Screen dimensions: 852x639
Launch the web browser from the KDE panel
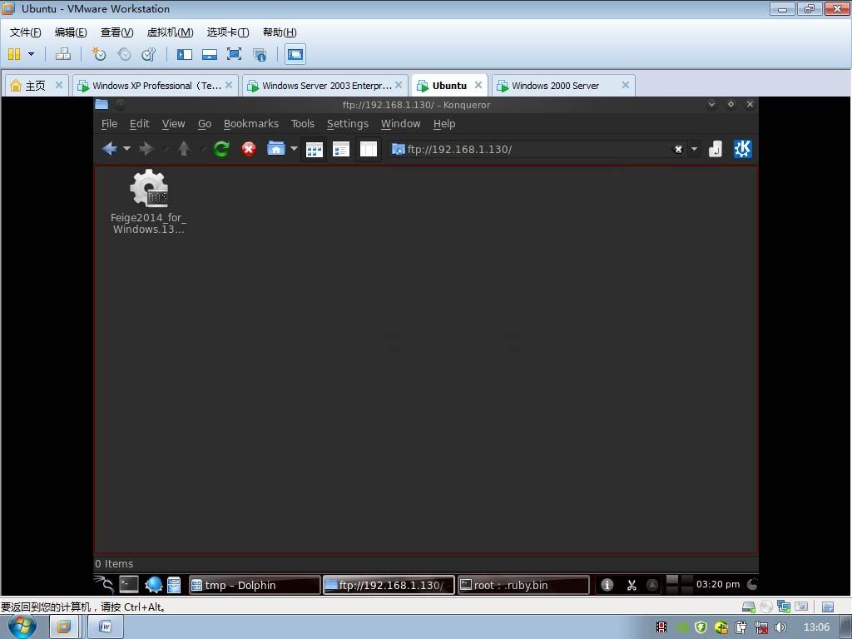pyautogui.click(x=154, y=585)
